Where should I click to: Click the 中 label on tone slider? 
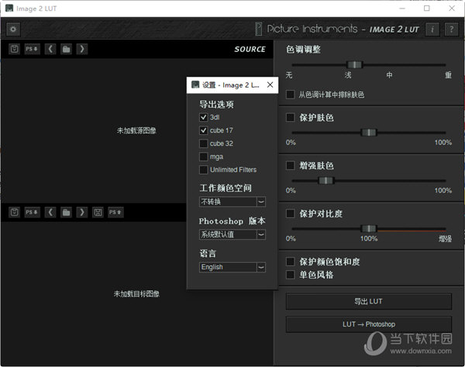click(389, 74)
